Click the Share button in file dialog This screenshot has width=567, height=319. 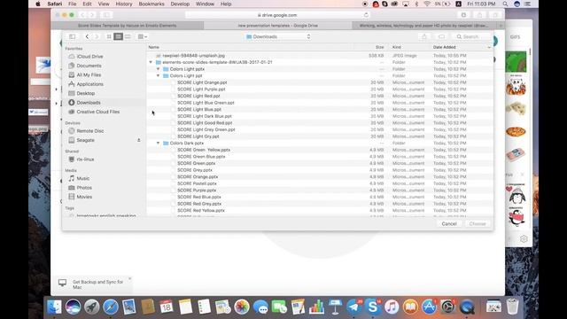coord(424,36)
